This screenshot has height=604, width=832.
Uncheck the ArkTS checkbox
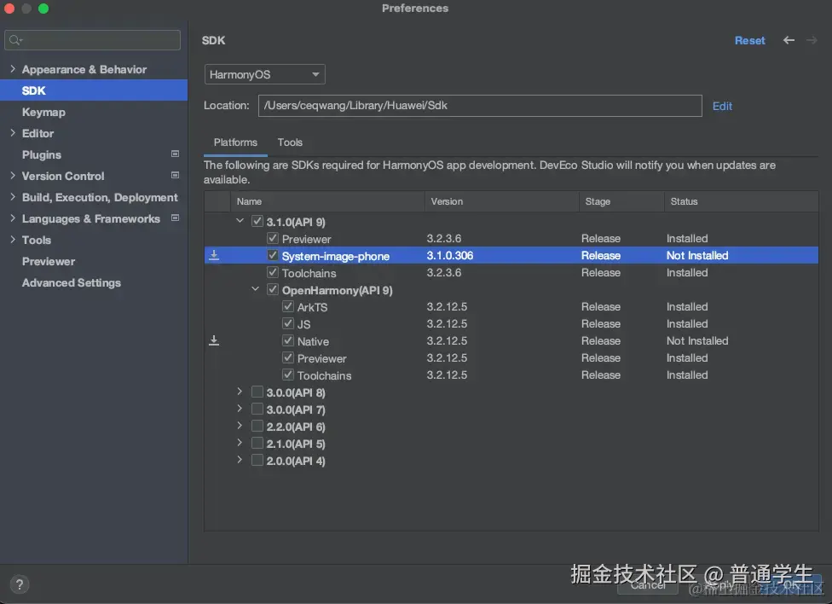click(x=288, y=306)
